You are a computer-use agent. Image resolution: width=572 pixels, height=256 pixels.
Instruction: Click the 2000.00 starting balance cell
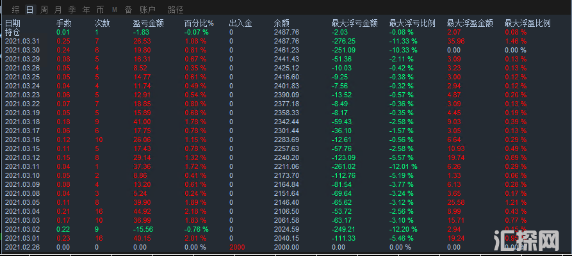coord(286,247)
